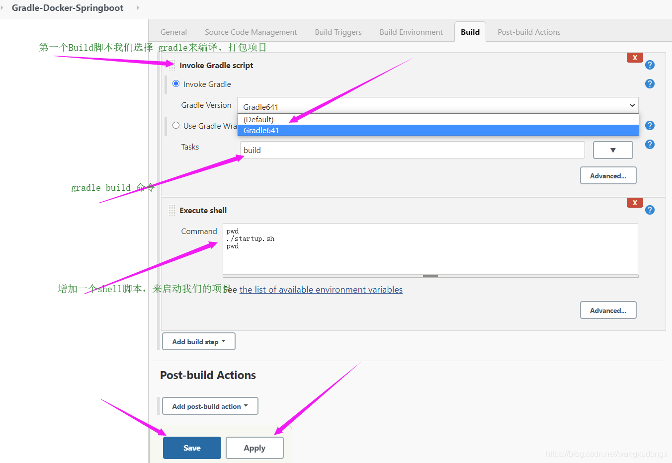
Task: Click the Tasks input containing build
Action: click(412, 150)
